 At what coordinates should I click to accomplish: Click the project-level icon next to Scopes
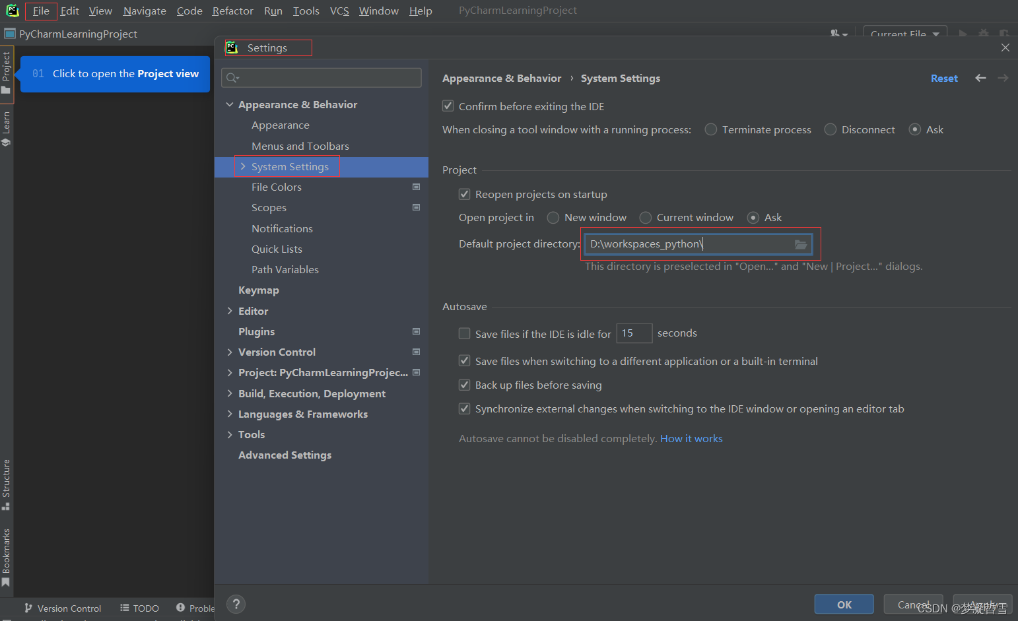click(x=416, y=207)
